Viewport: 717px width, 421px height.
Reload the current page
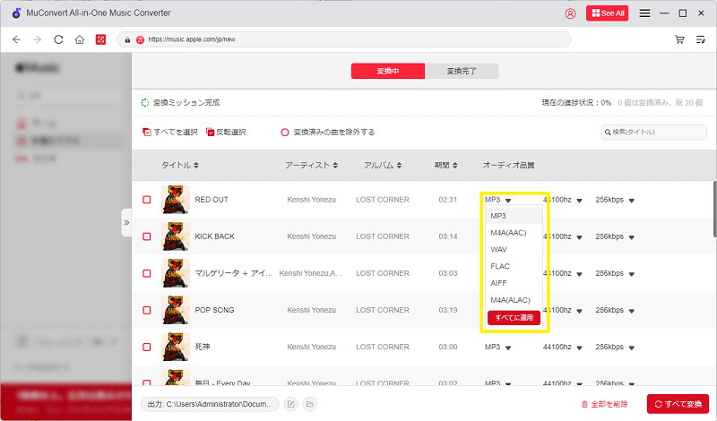pos(58,39)
